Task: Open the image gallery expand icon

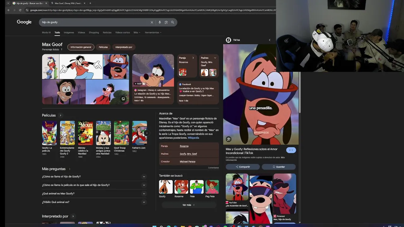Action: (123, 99)
